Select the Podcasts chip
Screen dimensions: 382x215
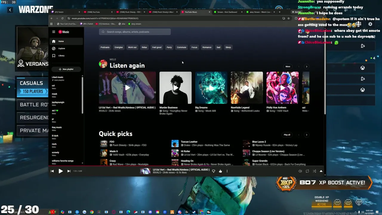tap(105, 47)
